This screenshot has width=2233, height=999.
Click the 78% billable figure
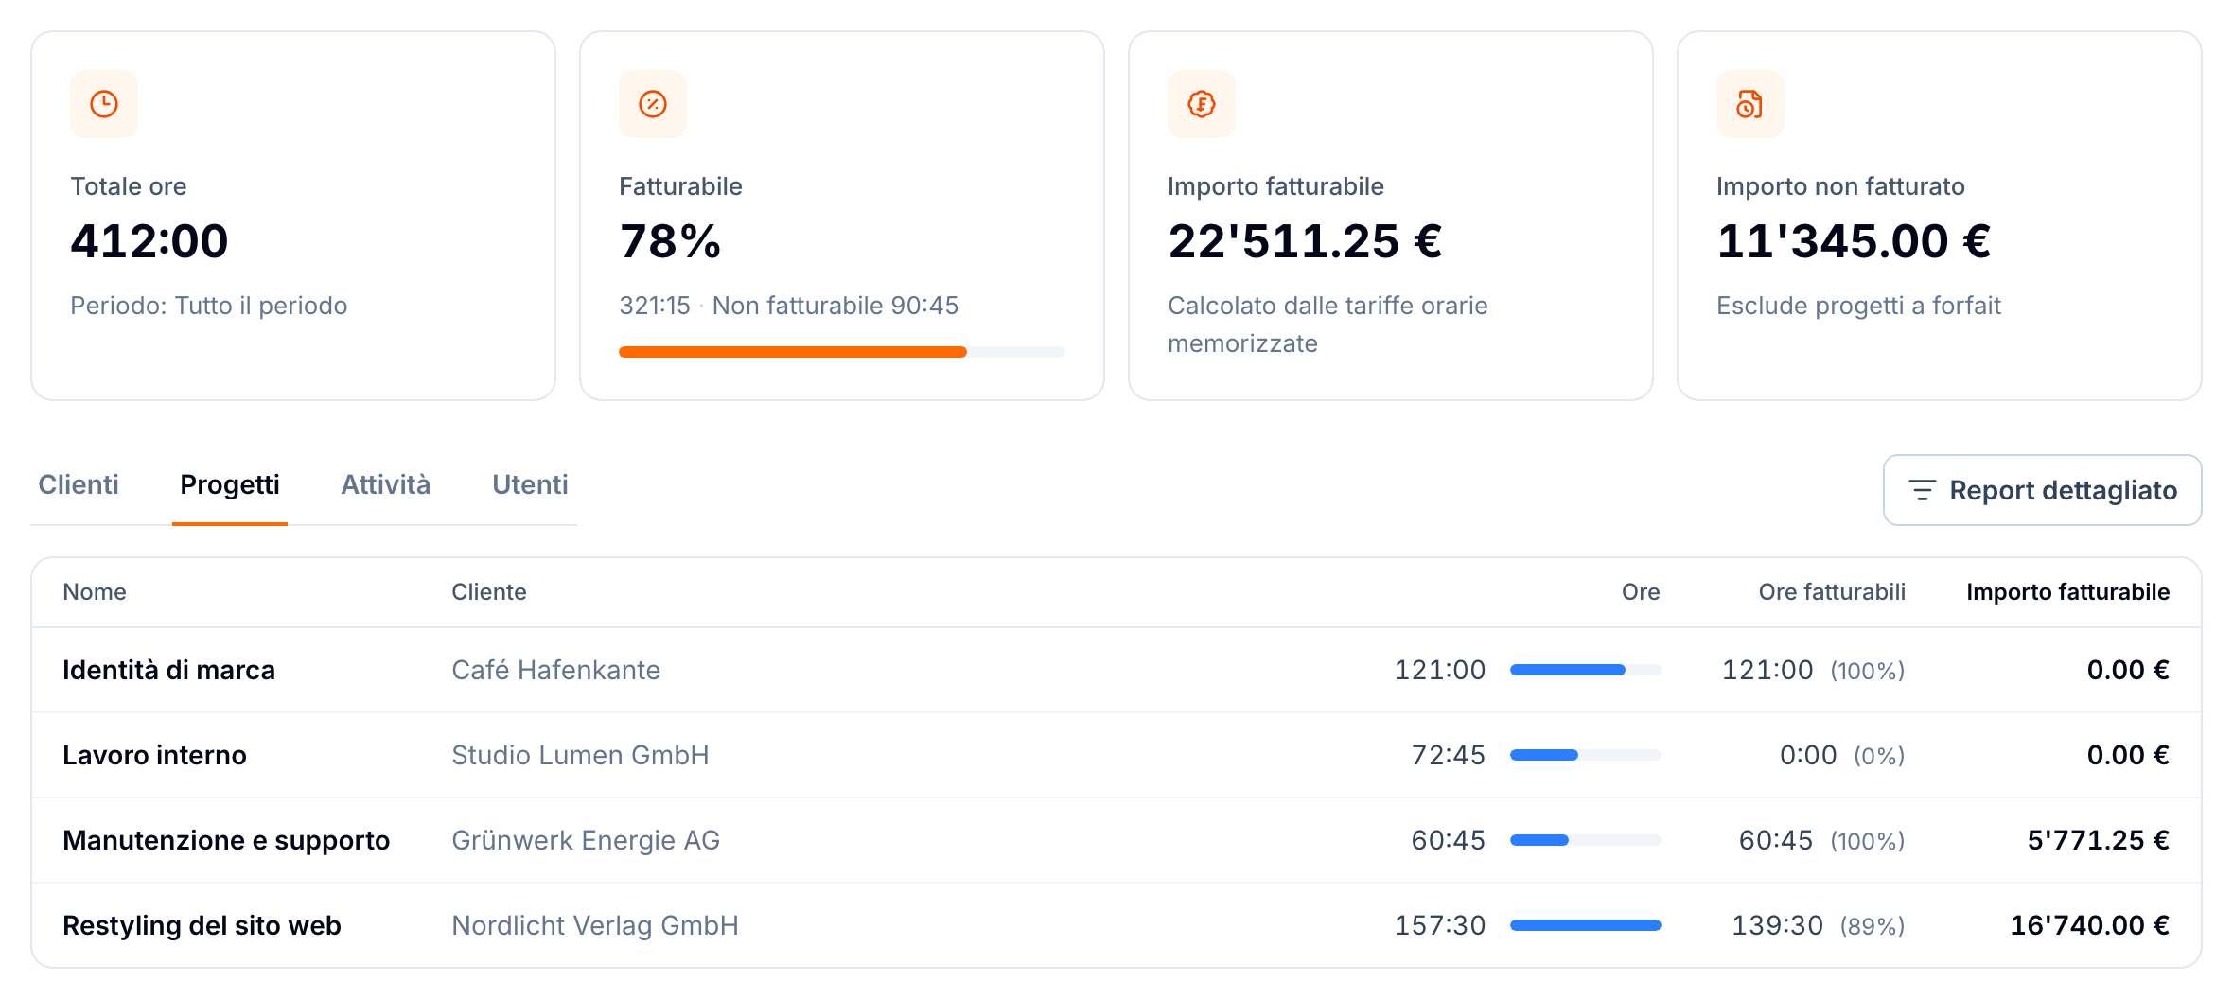tap(670, 240)
